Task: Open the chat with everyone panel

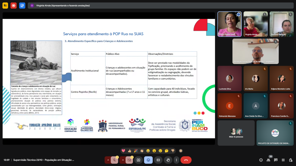Action: tap(276, 160)
